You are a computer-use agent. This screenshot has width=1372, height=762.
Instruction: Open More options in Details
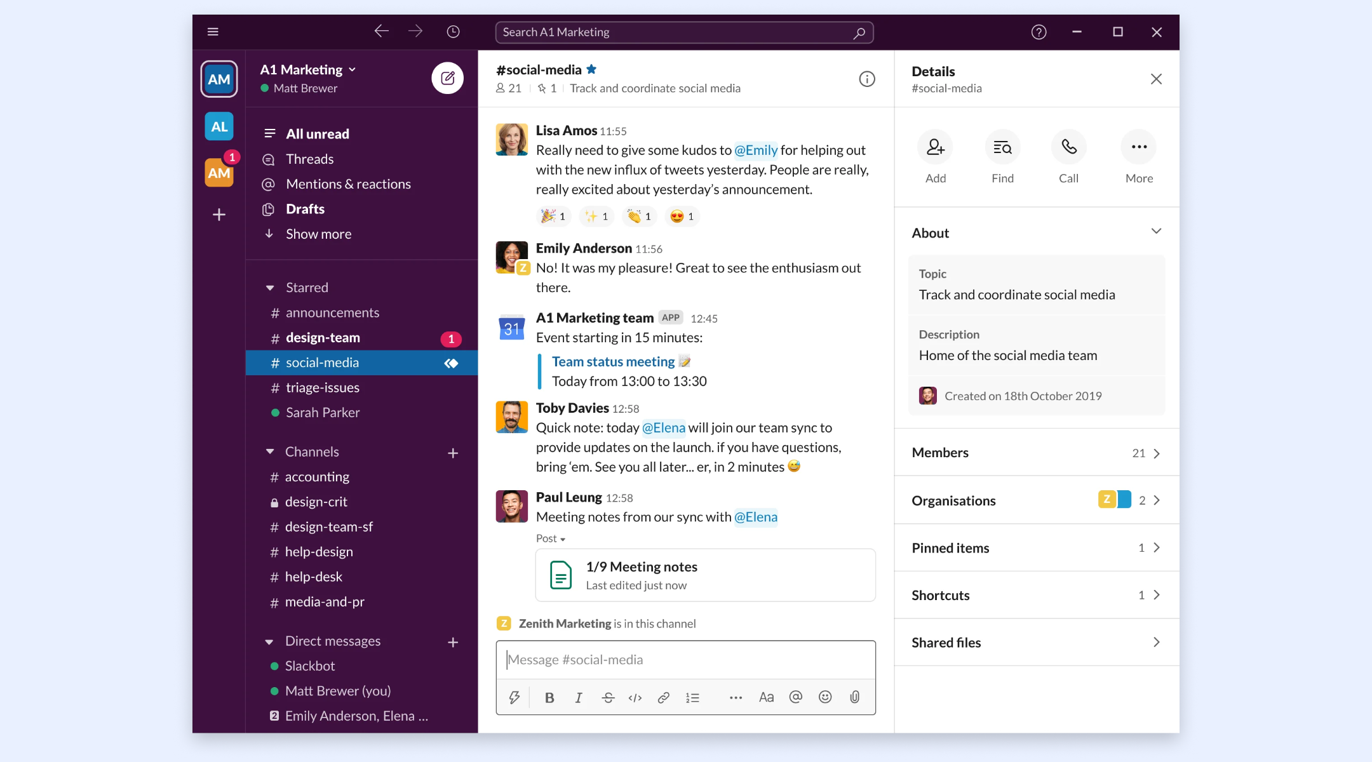click(x=1139, y=147)
